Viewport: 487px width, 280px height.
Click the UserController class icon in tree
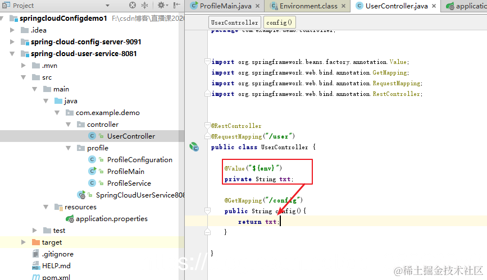point(92,136)
